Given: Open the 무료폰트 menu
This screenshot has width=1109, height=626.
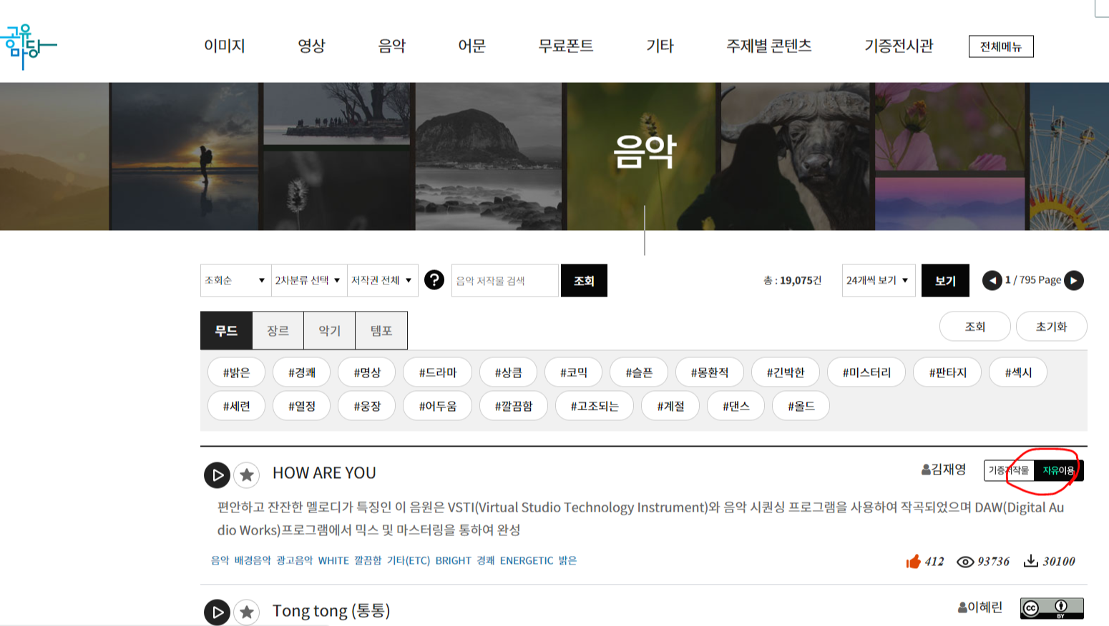Looking at the screenshot, I should (566, 46).
